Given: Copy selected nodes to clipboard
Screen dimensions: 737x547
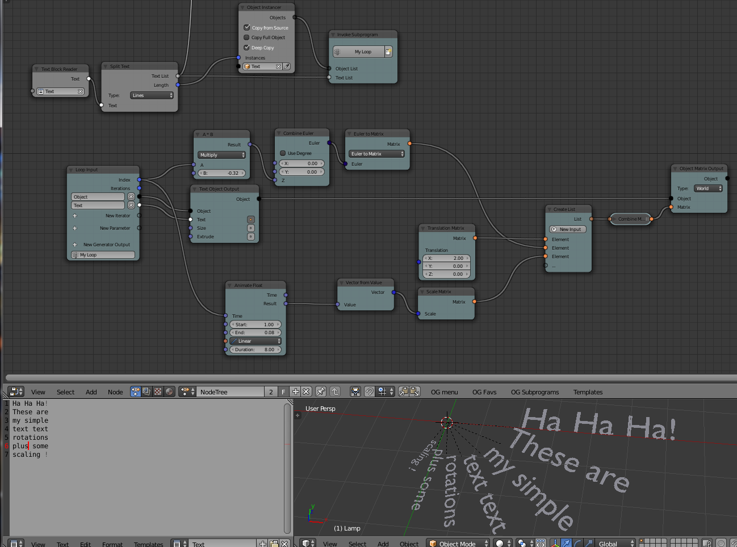Looking at the screenshot, I should 404,392.
